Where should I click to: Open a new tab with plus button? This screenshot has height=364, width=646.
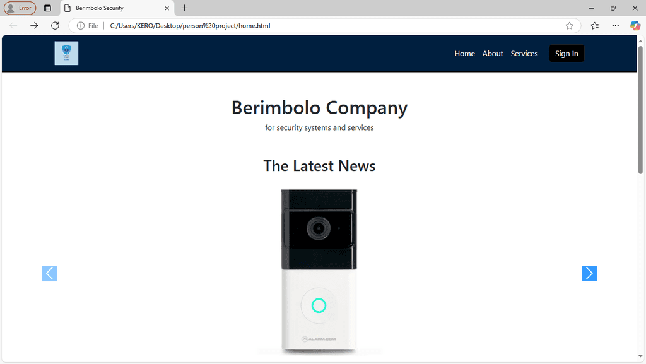(x=185, y=8)
